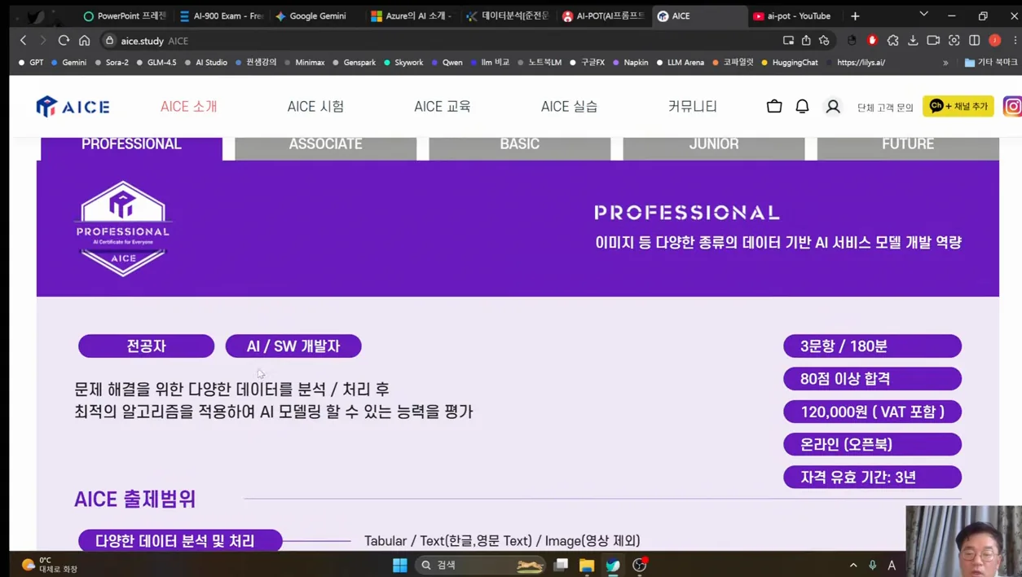
Task: Click microphone icon in system tray
Action: tap(872, 565)
